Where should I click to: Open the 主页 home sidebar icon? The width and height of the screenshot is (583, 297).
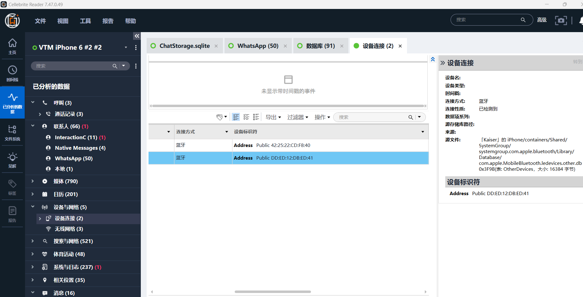pos(12,46)
